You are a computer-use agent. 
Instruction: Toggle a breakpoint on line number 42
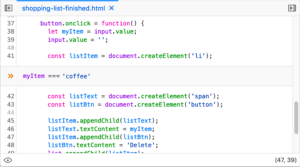click(11, 96)
